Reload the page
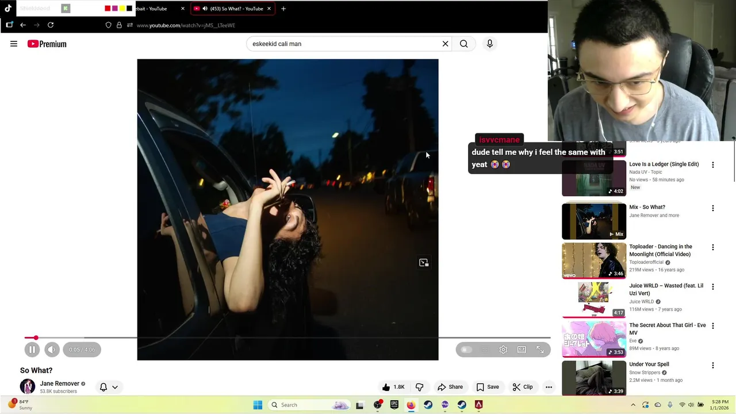Viewport: 736px width, 414px height. (x=51, y=25)
